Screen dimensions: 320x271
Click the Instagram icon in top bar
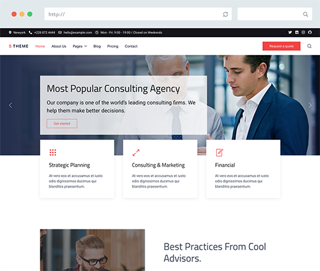[303, 33]
